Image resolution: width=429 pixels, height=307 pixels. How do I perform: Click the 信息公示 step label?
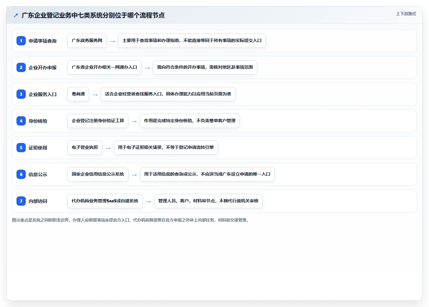pos(38,175)
